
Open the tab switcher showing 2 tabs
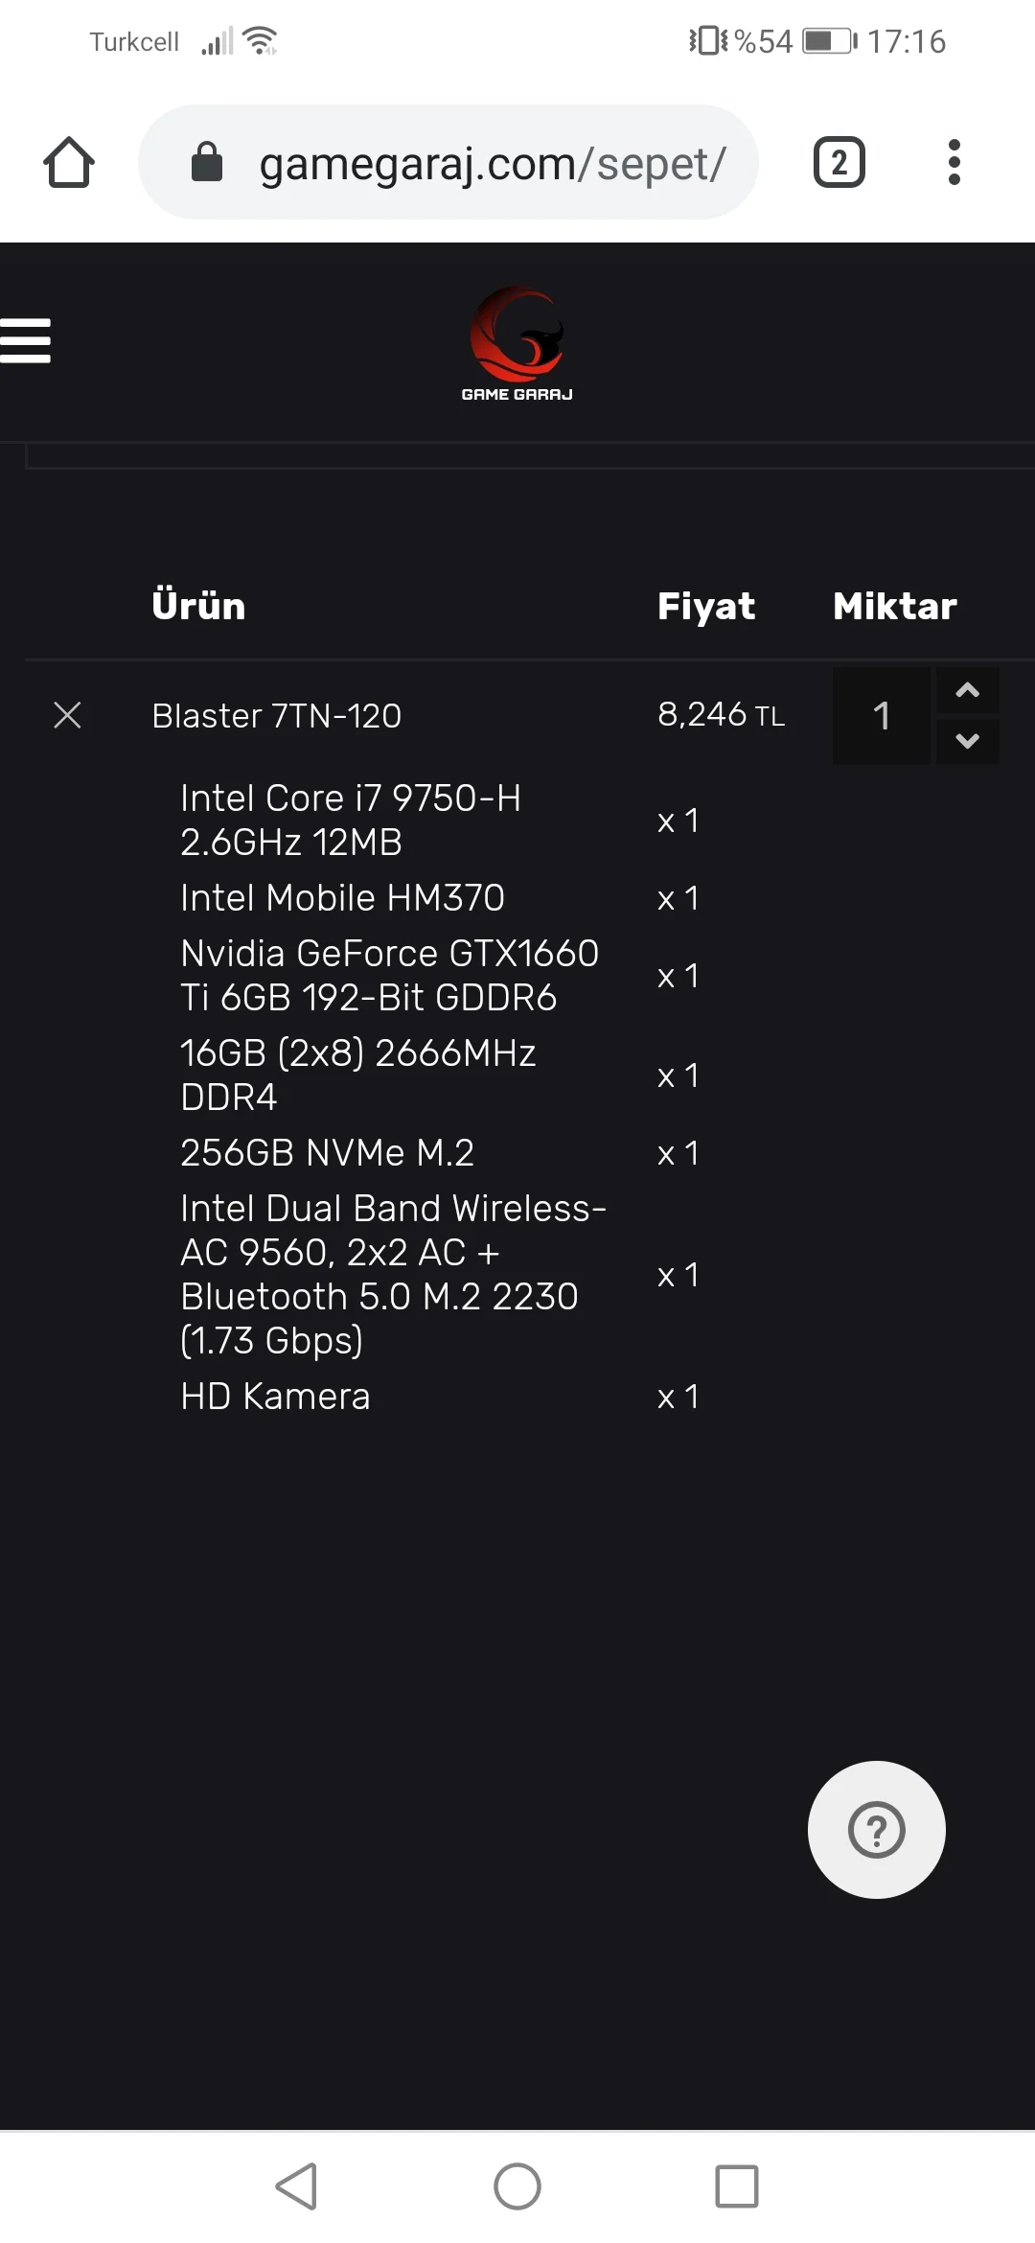click(839, 162)
